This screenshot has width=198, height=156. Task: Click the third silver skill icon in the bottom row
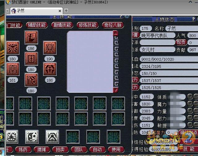point(52,137)
